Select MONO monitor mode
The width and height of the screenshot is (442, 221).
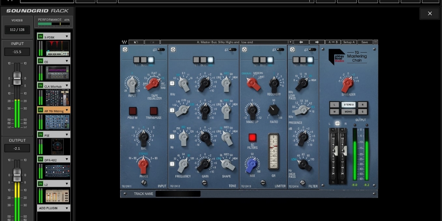tap(348, 112)
